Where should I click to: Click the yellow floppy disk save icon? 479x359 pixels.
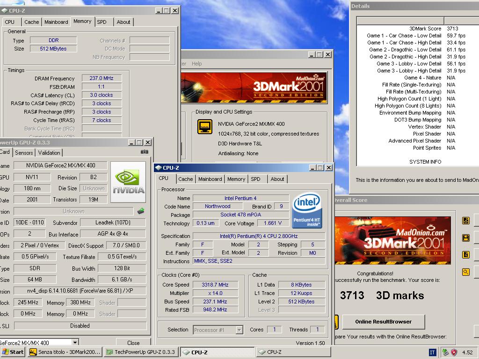tap(465, 238)
